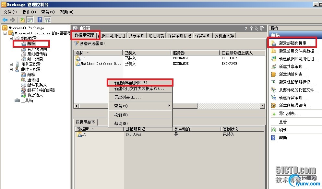The image size is (322, 189).
Task: Click the 新建共享策略 icon
Action: click(x=273, y=66)
